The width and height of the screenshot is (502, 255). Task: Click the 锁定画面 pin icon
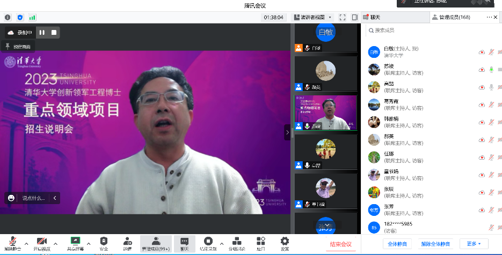click(8, 47)
